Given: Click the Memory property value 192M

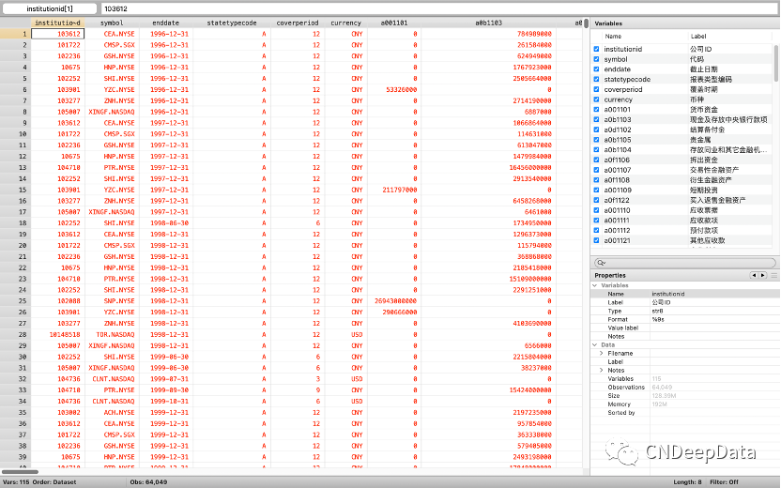Looking at the screenshot, I should pos(659,404).
